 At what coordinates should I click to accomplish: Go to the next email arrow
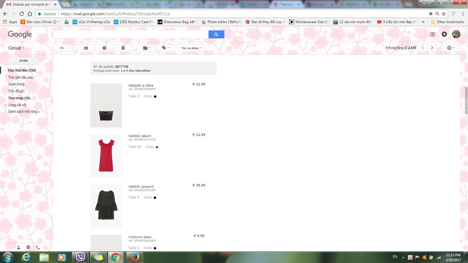tap(432, 48)
